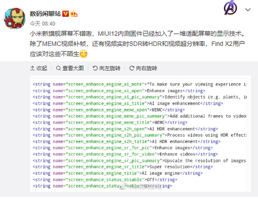Viewport: 258px width, 198px height.
Task: Click text "AI image enhancement"
Action: point(175,103)
